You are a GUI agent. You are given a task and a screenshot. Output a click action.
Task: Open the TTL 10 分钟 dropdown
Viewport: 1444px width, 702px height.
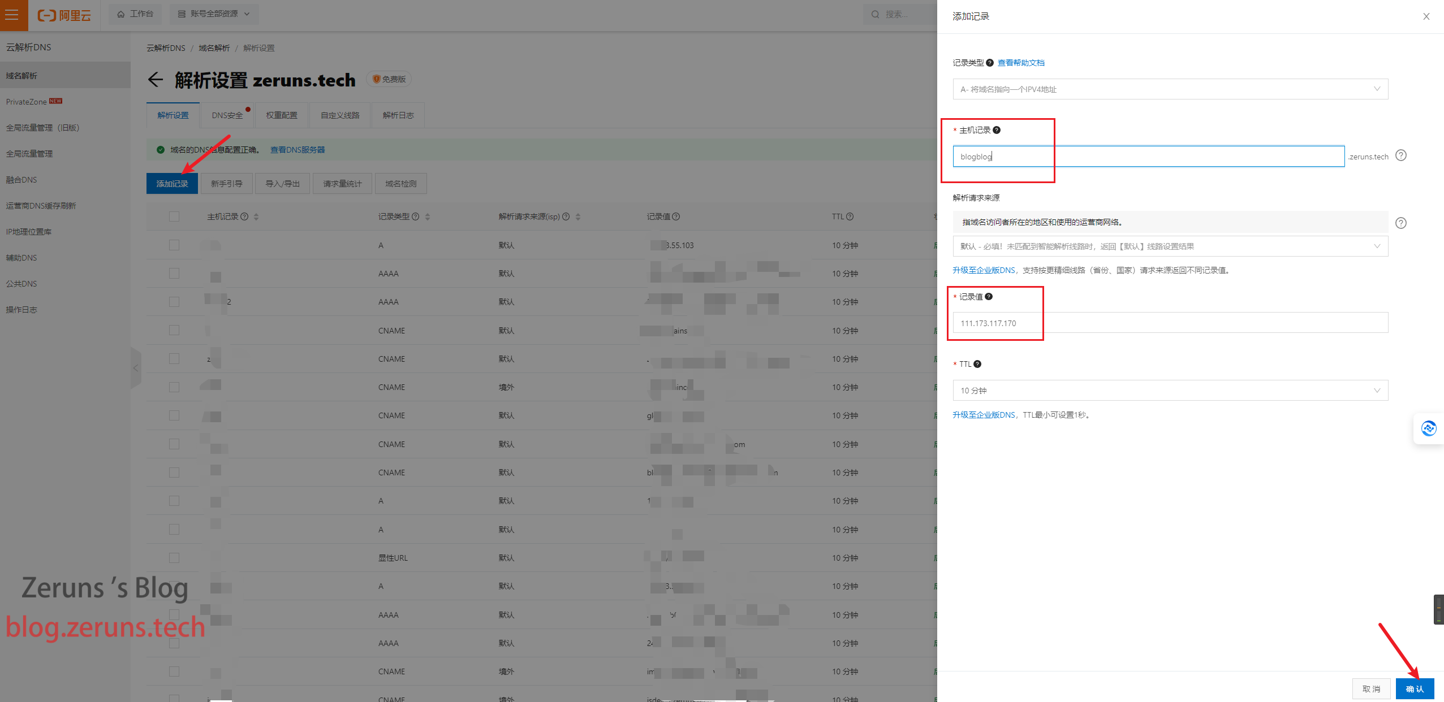[1170, 391]
